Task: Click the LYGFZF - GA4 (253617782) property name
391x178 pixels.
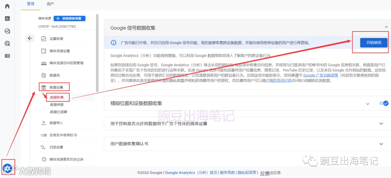Action: [x=57, y=26]
